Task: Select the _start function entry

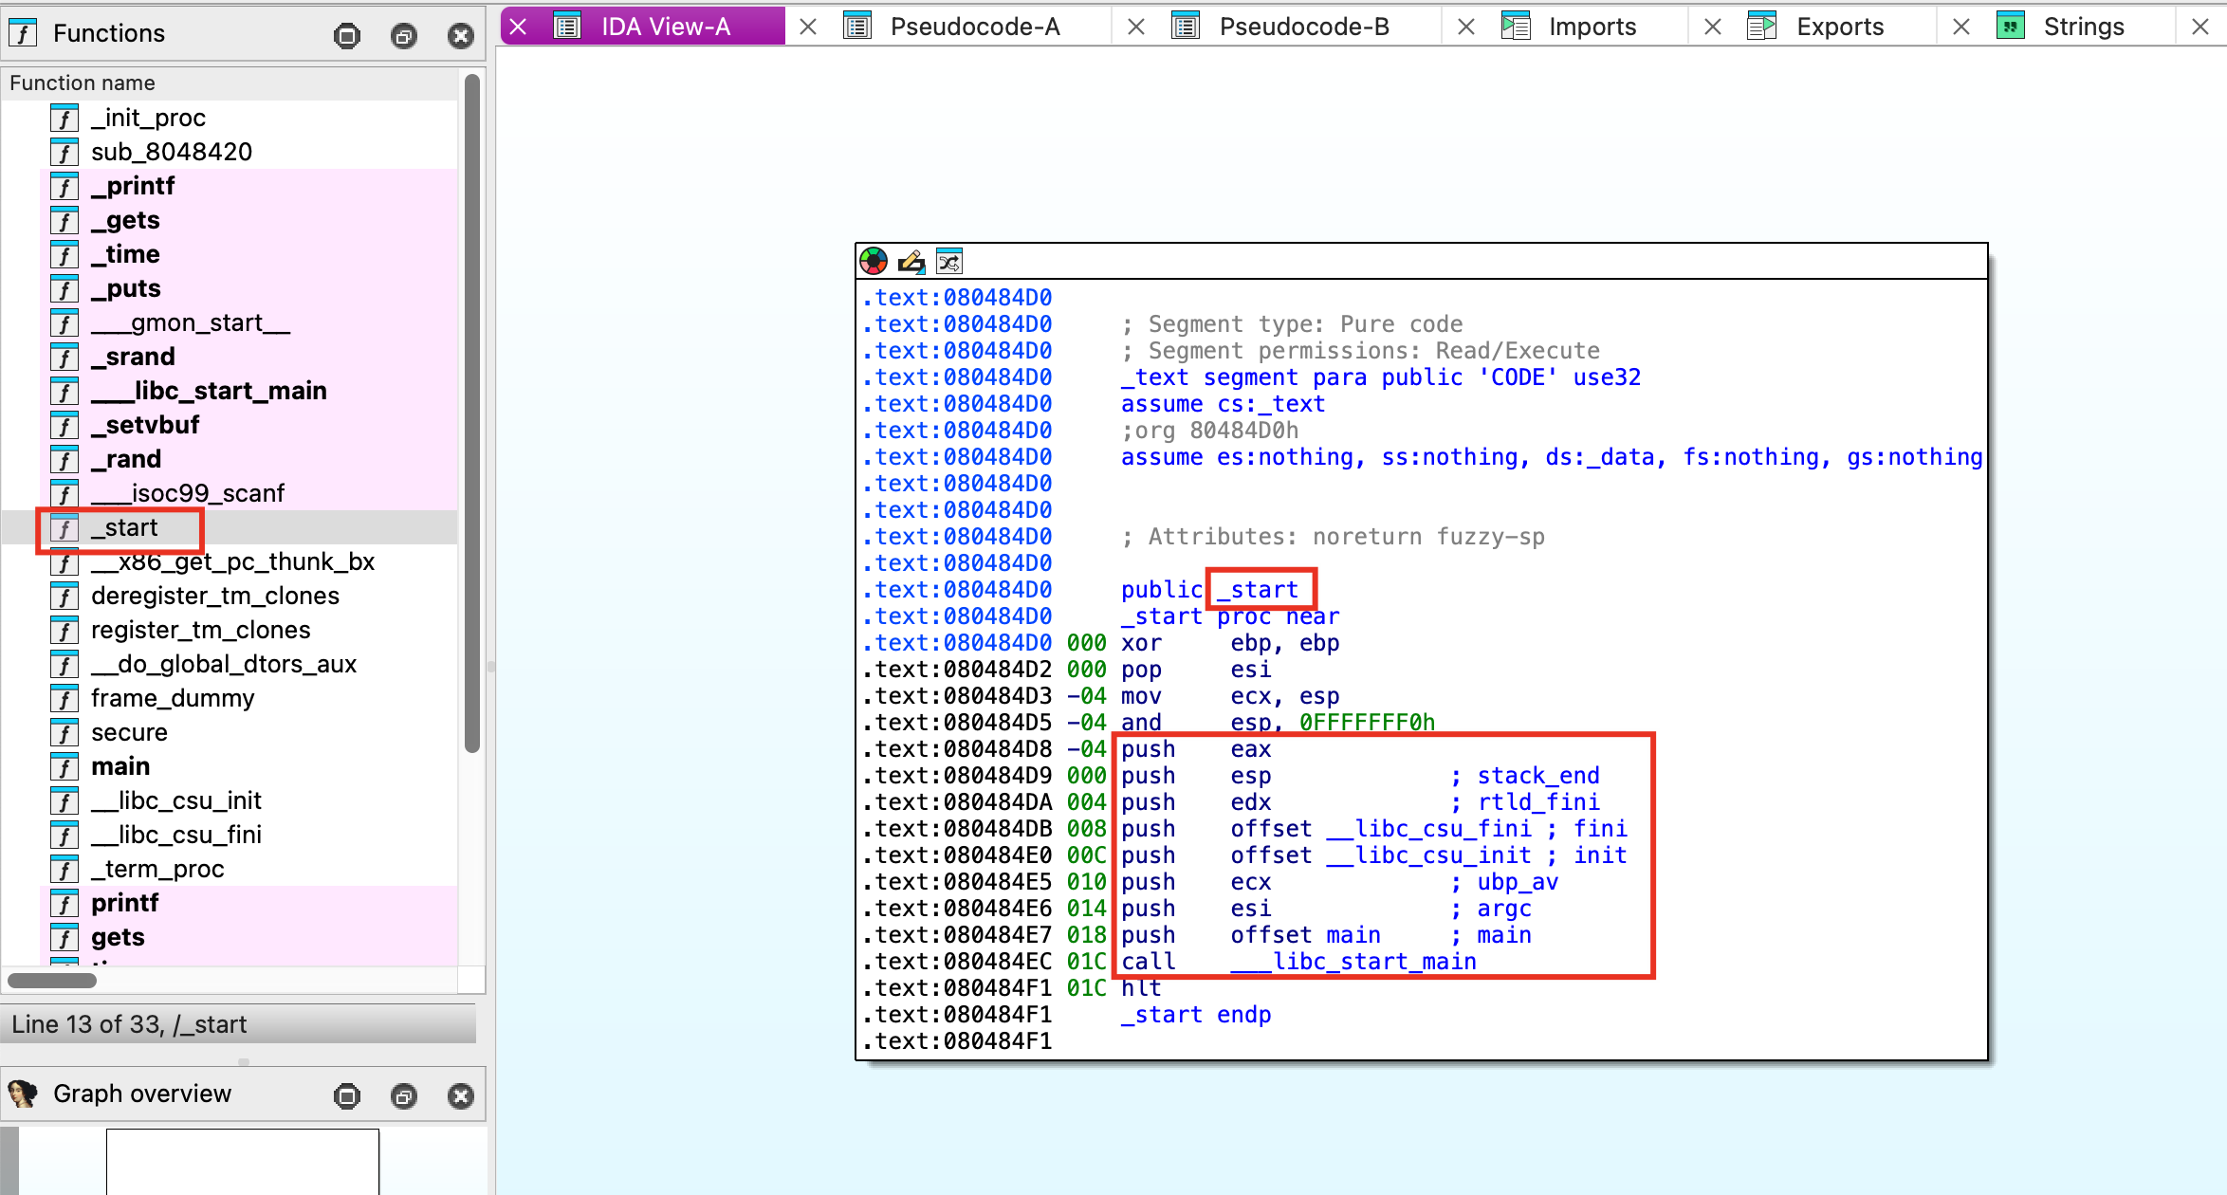Action: point(231,527)
